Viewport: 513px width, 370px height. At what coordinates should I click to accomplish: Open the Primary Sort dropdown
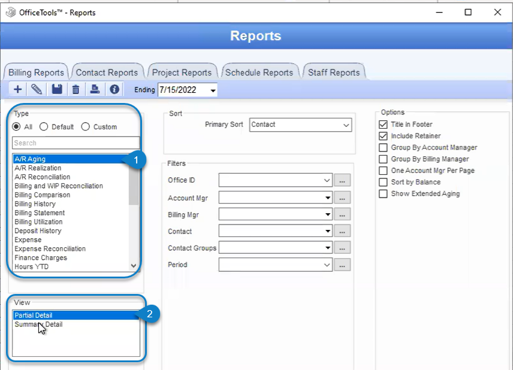pos(346,125)
